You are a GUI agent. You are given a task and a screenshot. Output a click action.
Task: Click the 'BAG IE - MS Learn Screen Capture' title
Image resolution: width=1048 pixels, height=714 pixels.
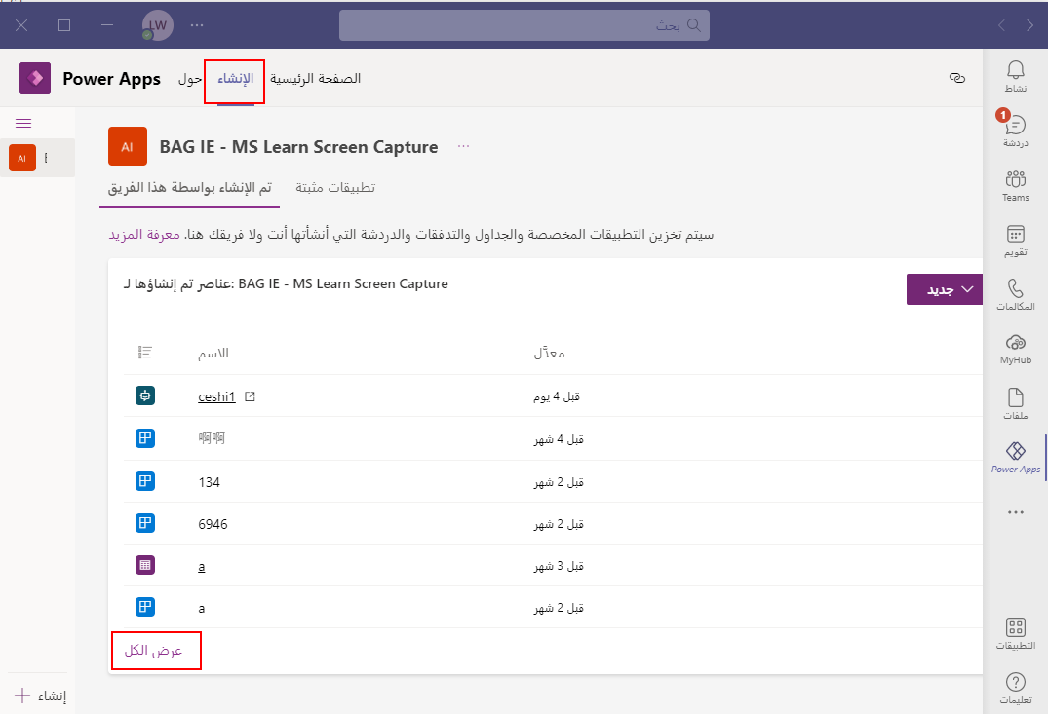pyautogui.click(x=298, y=147)
